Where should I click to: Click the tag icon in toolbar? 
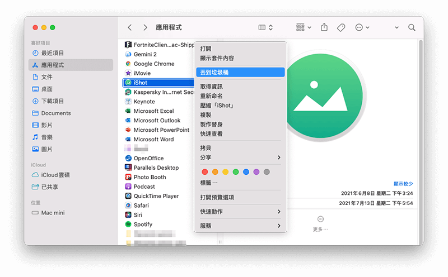[341, 27]
